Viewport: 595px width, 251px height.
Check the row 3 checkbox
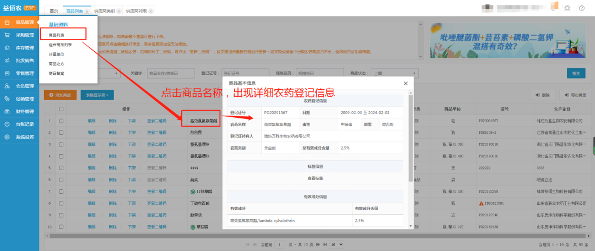pos(61,144)
